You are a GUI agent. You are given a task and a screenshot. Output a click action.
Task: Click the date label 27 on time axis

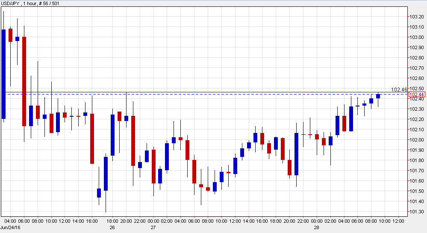pyautogui.click(x=153, y=227)
